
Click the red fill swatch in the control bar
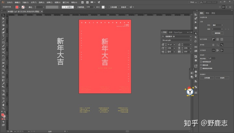tap(17, 7)
